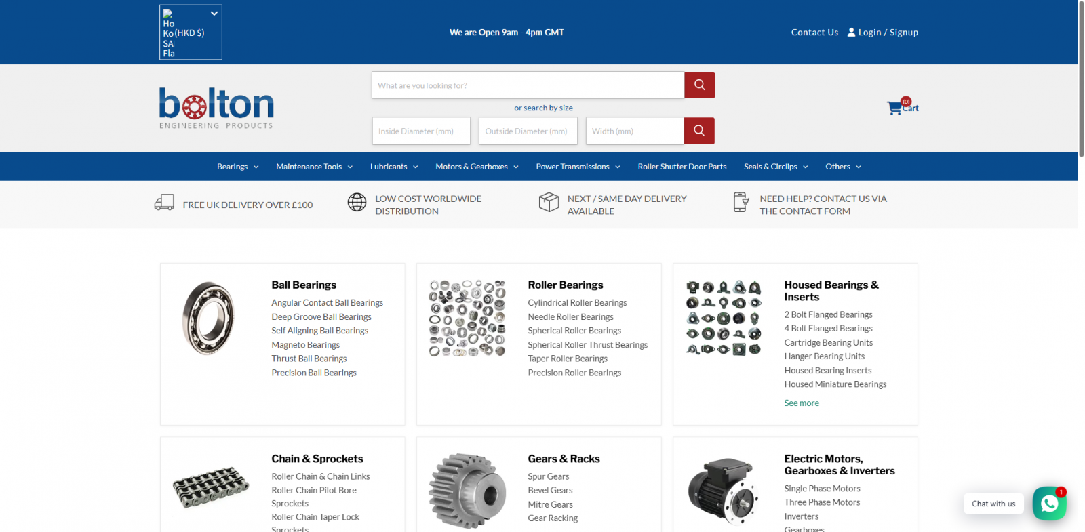The height and width of the screenshot is (532, 1085).
Task: Expand the Motors & Gearboxes menu
Action: coord(477,167)
